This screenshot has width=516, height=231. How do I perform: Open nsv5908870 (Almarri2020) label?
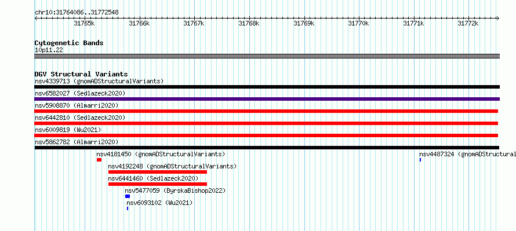(x=77, y=105)
